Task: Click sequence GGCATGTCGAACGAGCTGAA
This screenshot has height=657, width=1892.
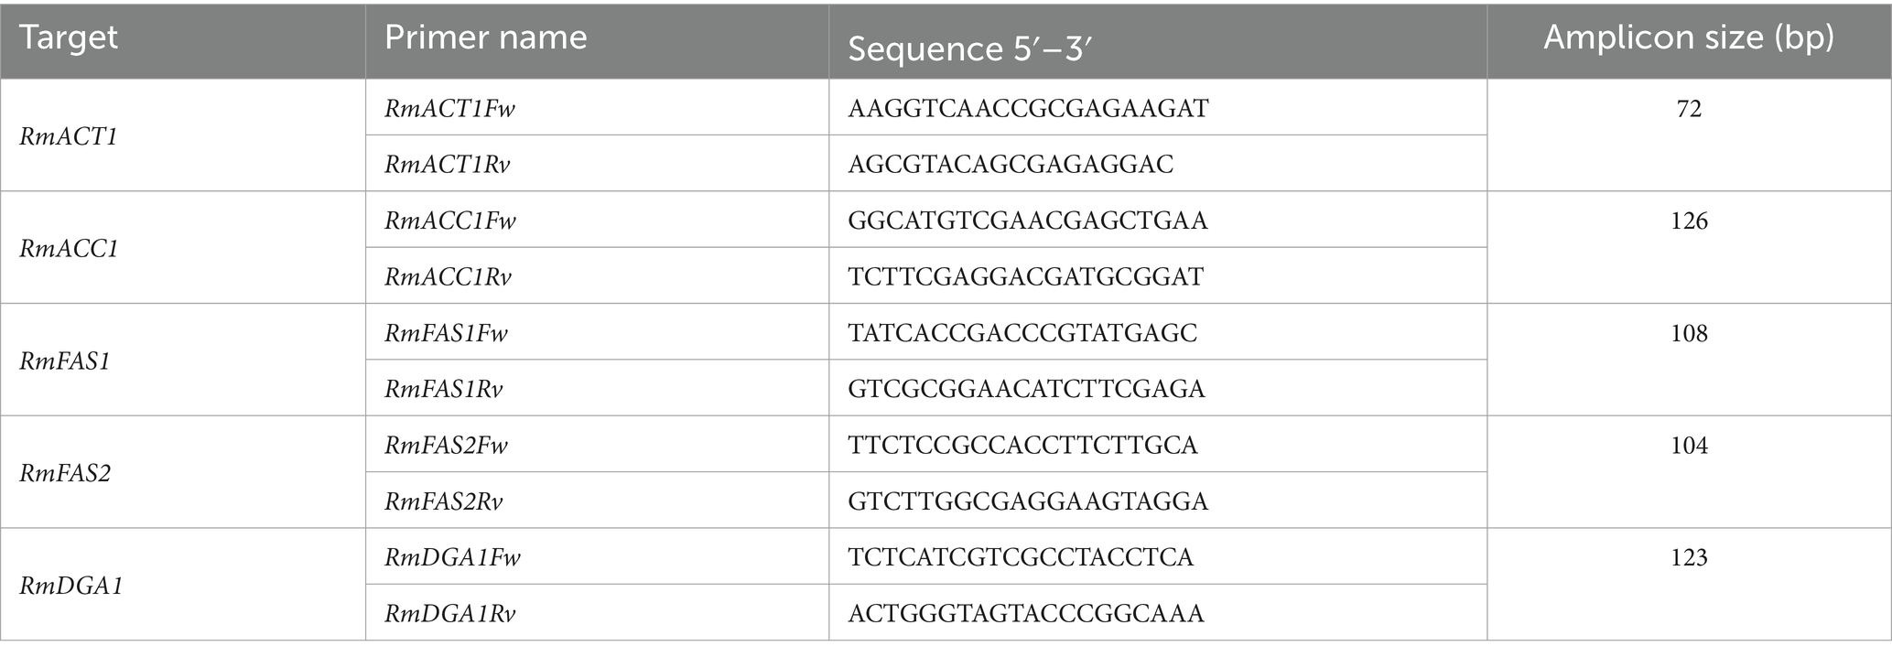Action: tap(1028, 221)
